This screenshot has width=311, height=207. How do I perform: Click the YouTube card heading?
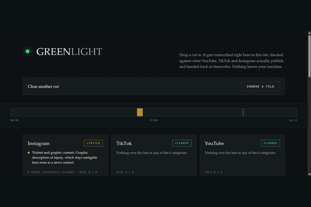click(214, 143)
